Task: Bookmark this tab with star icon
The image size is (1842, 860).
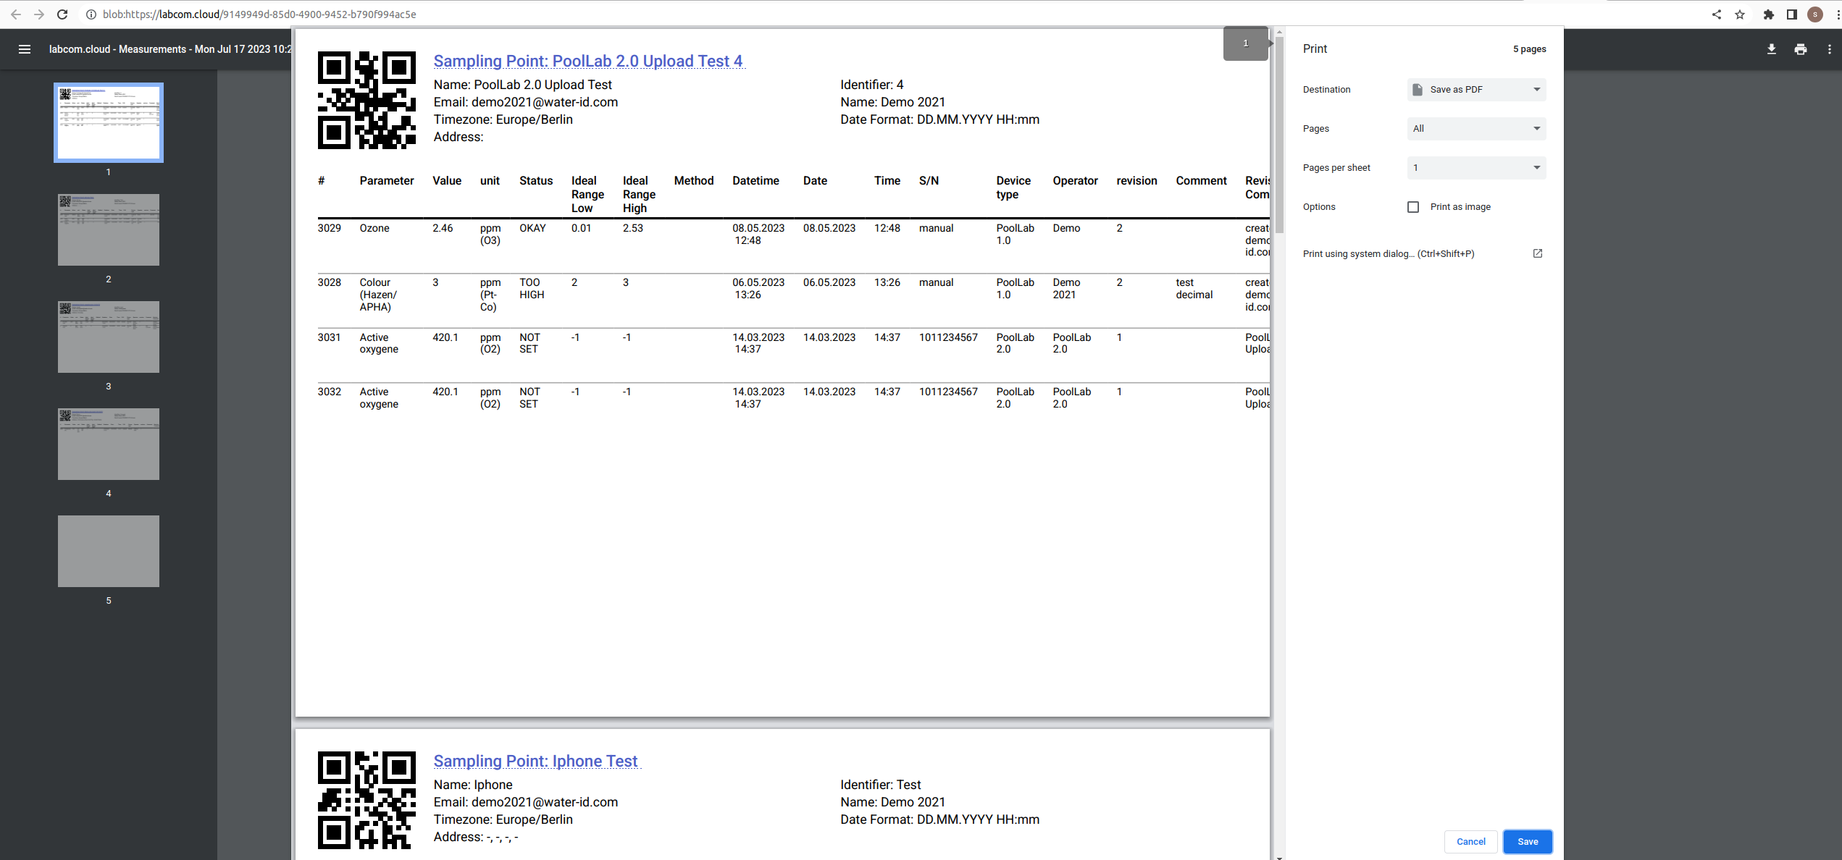Action: pos(1740,14)
